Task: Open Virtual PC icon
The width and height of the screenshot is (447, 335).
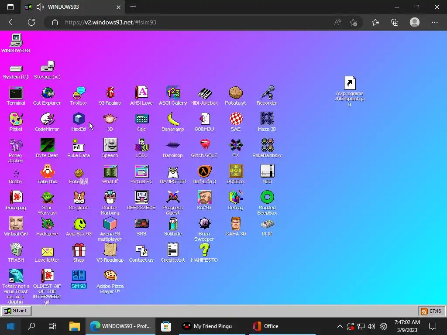Action: coord(141,174)
